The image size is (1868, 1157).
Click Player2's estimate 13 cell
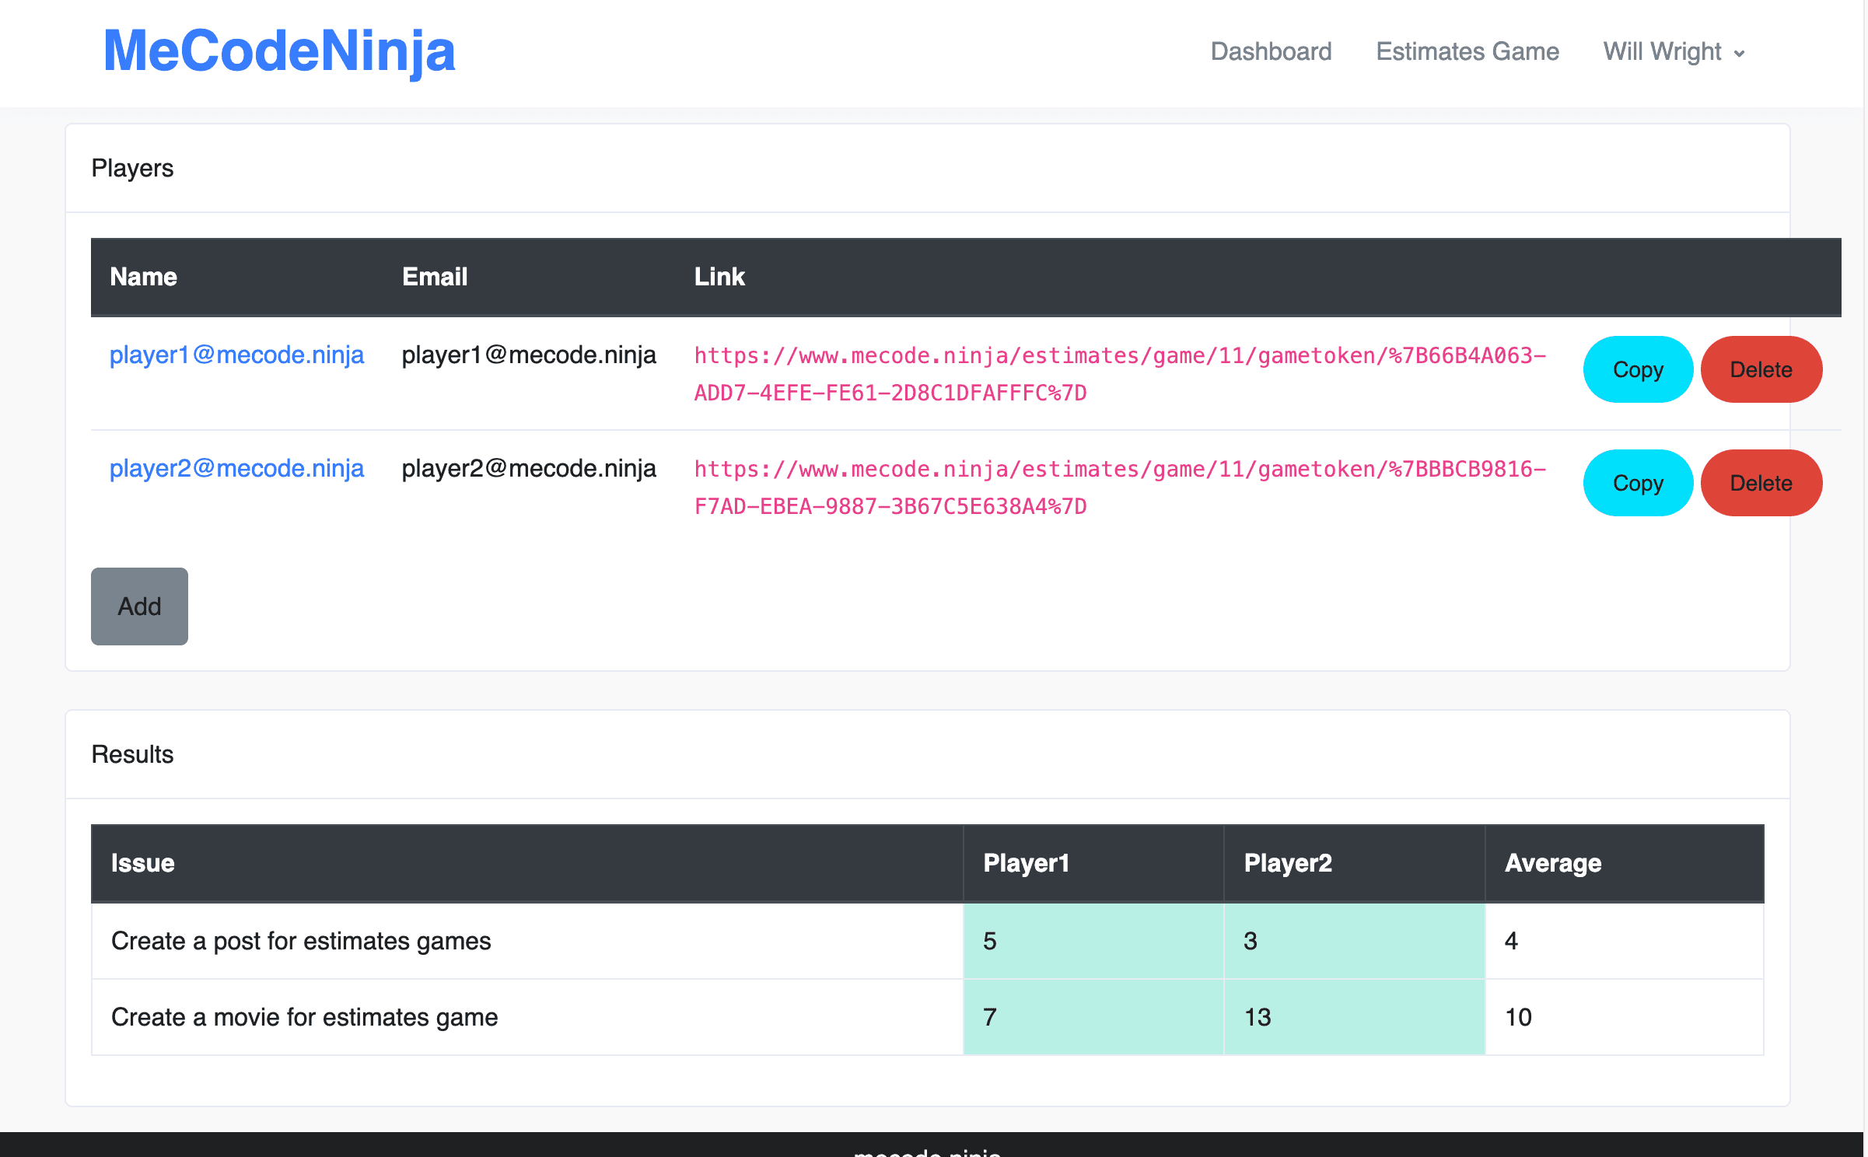(1353, 1017)
